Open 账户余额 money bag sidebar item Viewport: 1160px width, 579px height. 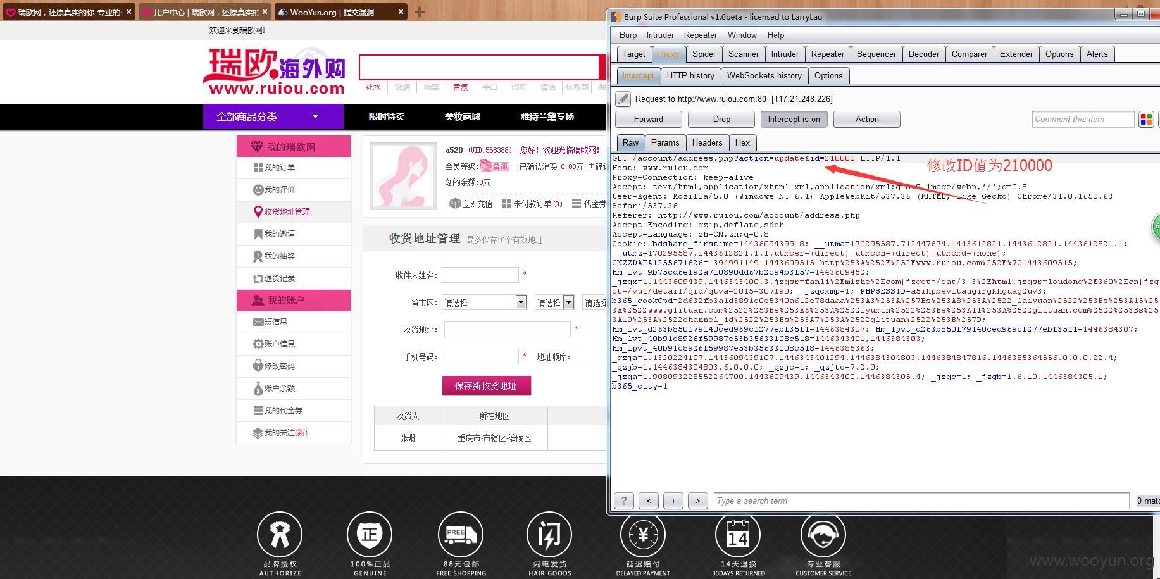coord(274,389)
